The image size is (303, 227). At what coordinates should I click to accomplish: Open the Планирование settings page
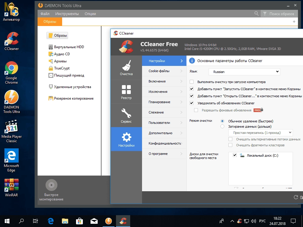tap(164, 102)
